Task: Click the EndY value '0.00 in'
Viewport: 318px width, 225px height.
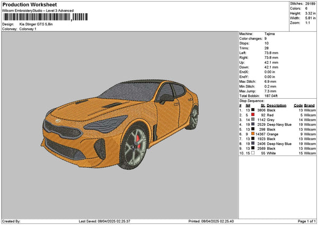Action: [x=270, y=77]
